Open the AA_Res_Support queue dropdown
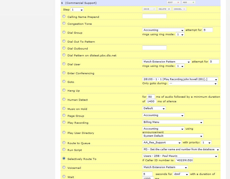 click(162, 143)
